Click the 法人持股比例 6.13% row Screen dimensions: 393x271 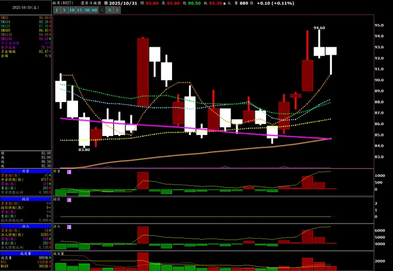[x=26, y=247]
